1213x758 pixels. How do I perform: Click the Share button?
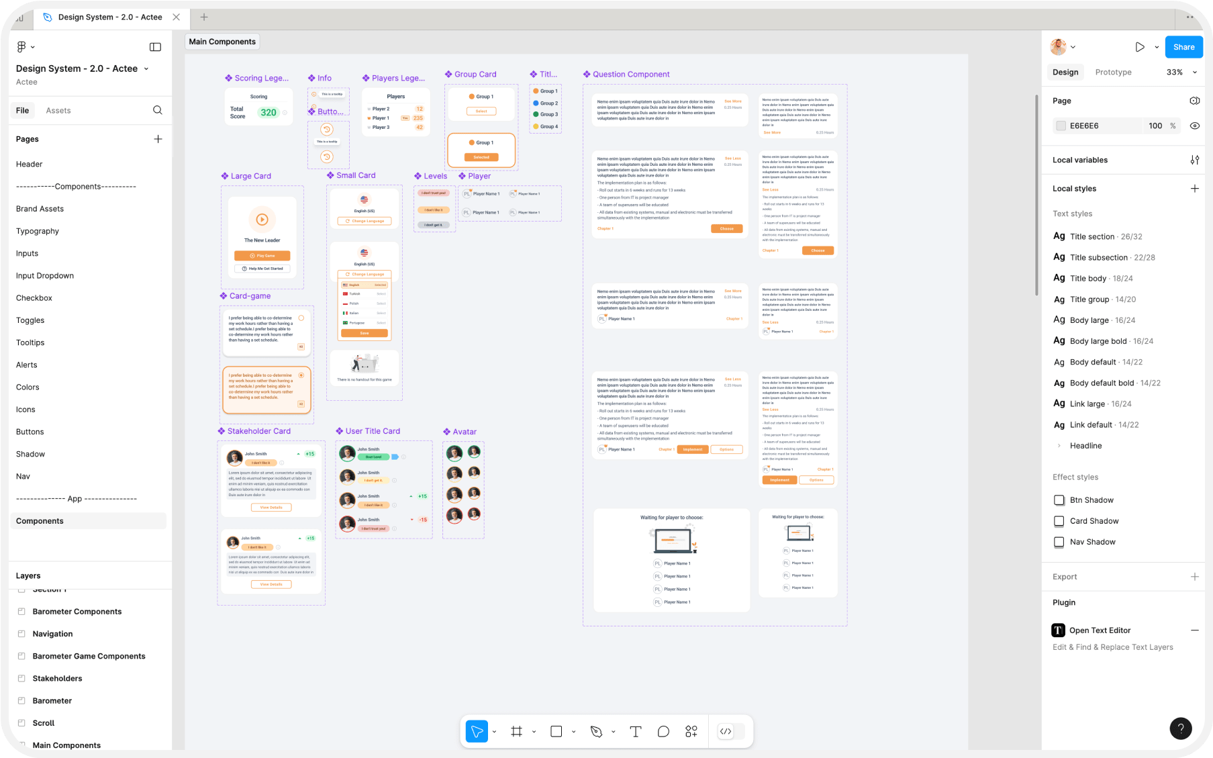pyautogui.click(x=1184, y=47)
